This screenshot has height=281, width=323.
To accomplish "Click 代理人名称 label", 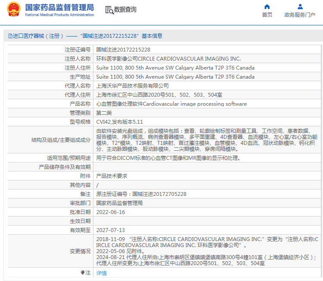I will tap(78, 86).
